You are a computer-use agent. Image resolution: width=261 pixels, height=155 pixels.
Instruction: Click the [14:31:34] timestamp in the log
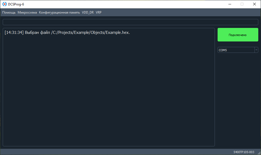[x=14, y=33]
